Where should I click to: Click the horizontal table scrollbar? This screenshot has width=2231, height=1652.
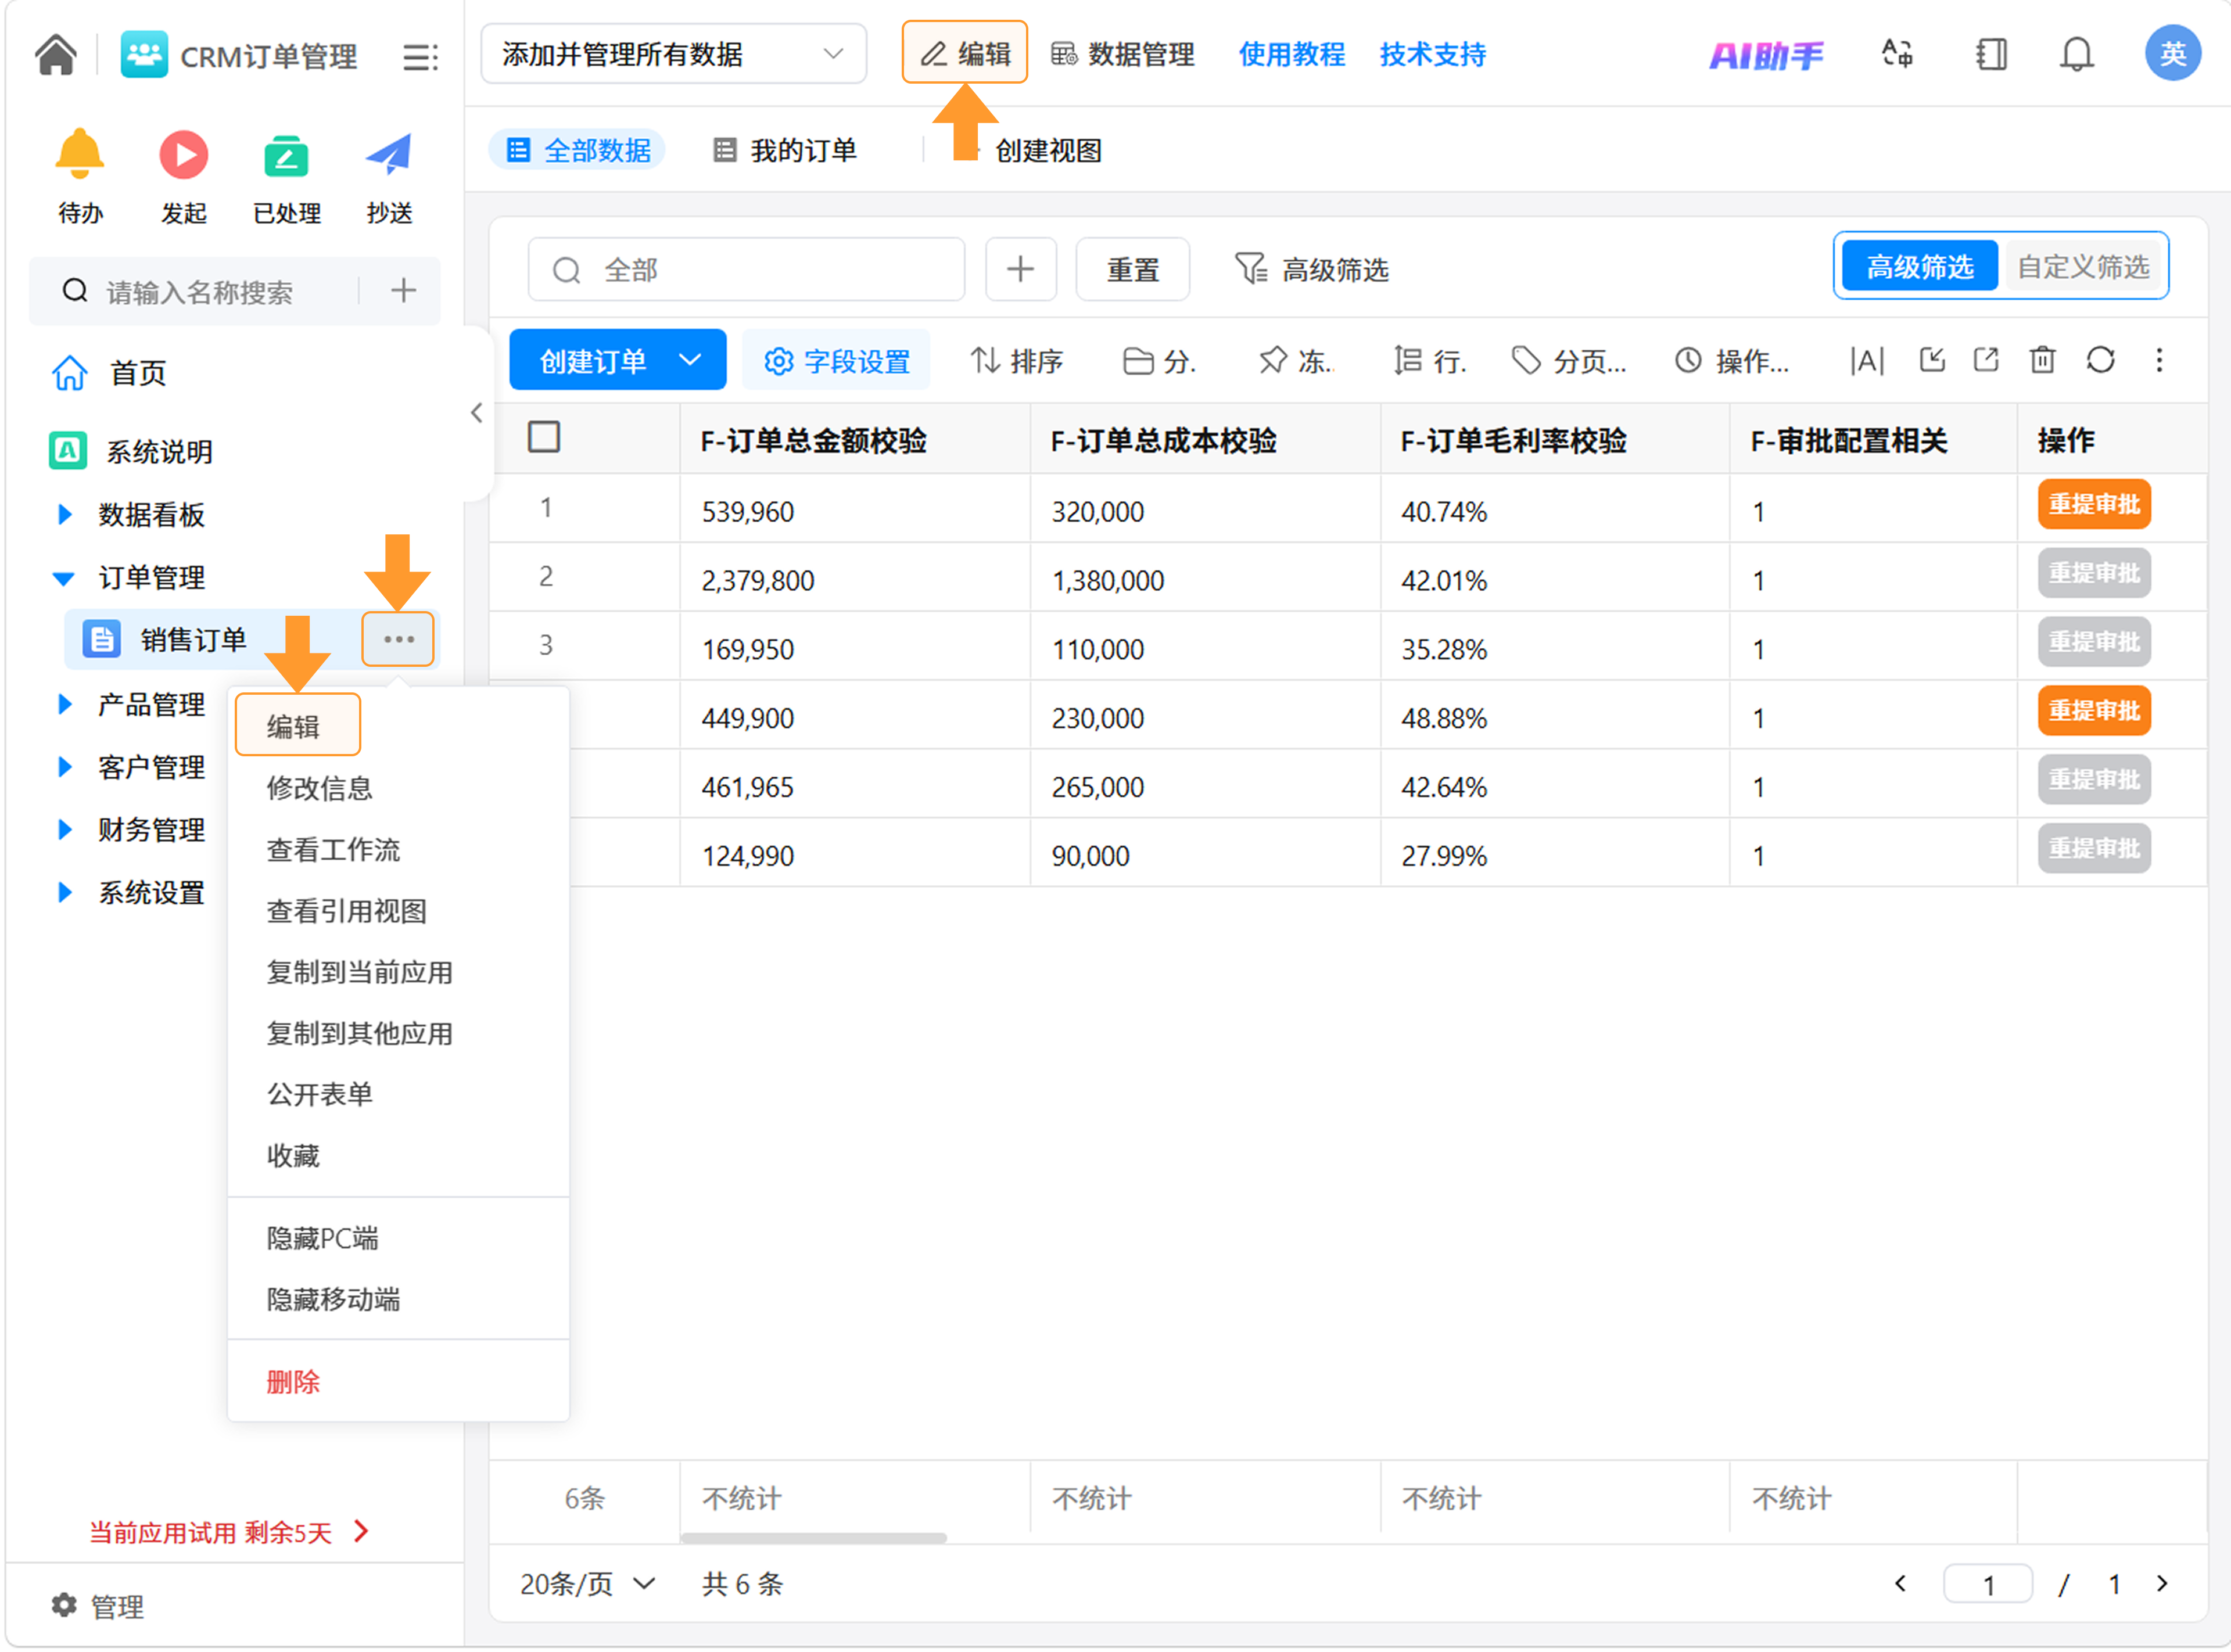813,1538
